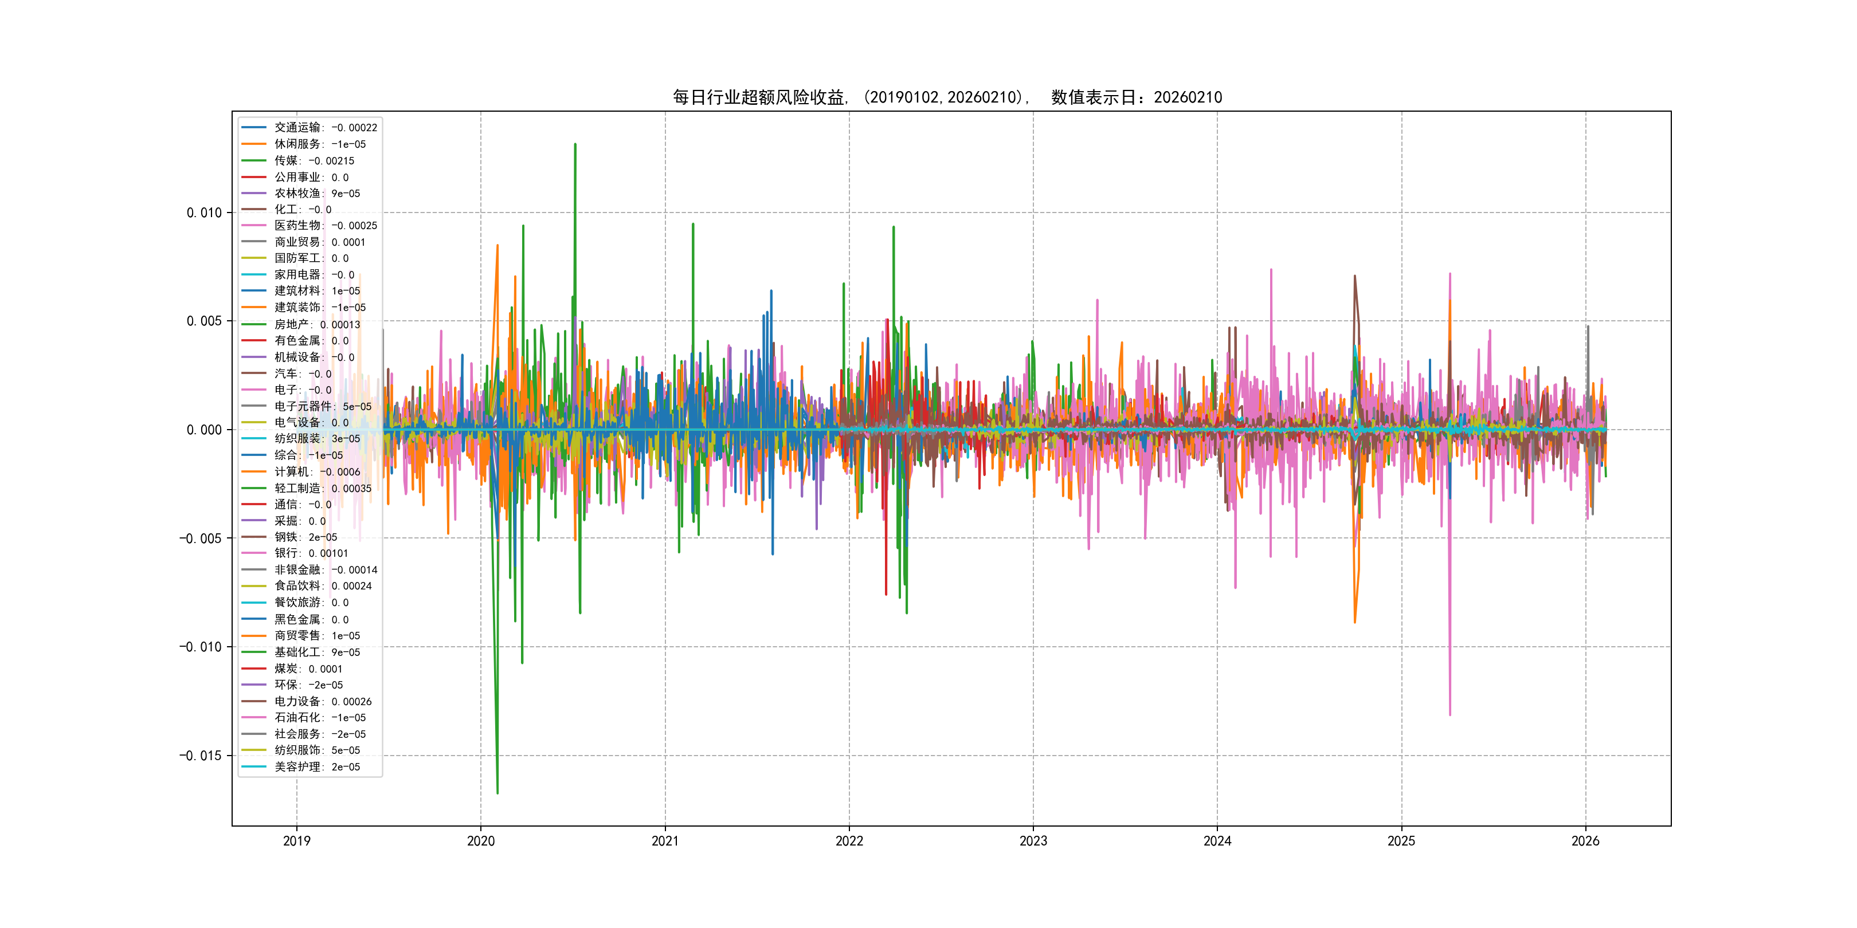Click the -0.015 y-axis tick label
Image resolution: width=1857 pixels, height=928 pixels.
click(x=201, y=756)
